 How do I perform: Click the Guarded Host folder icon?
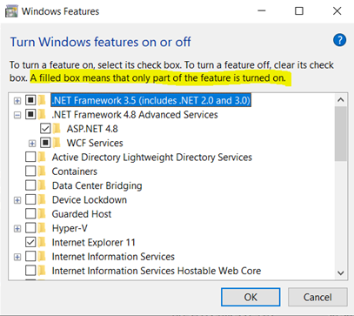43,214
